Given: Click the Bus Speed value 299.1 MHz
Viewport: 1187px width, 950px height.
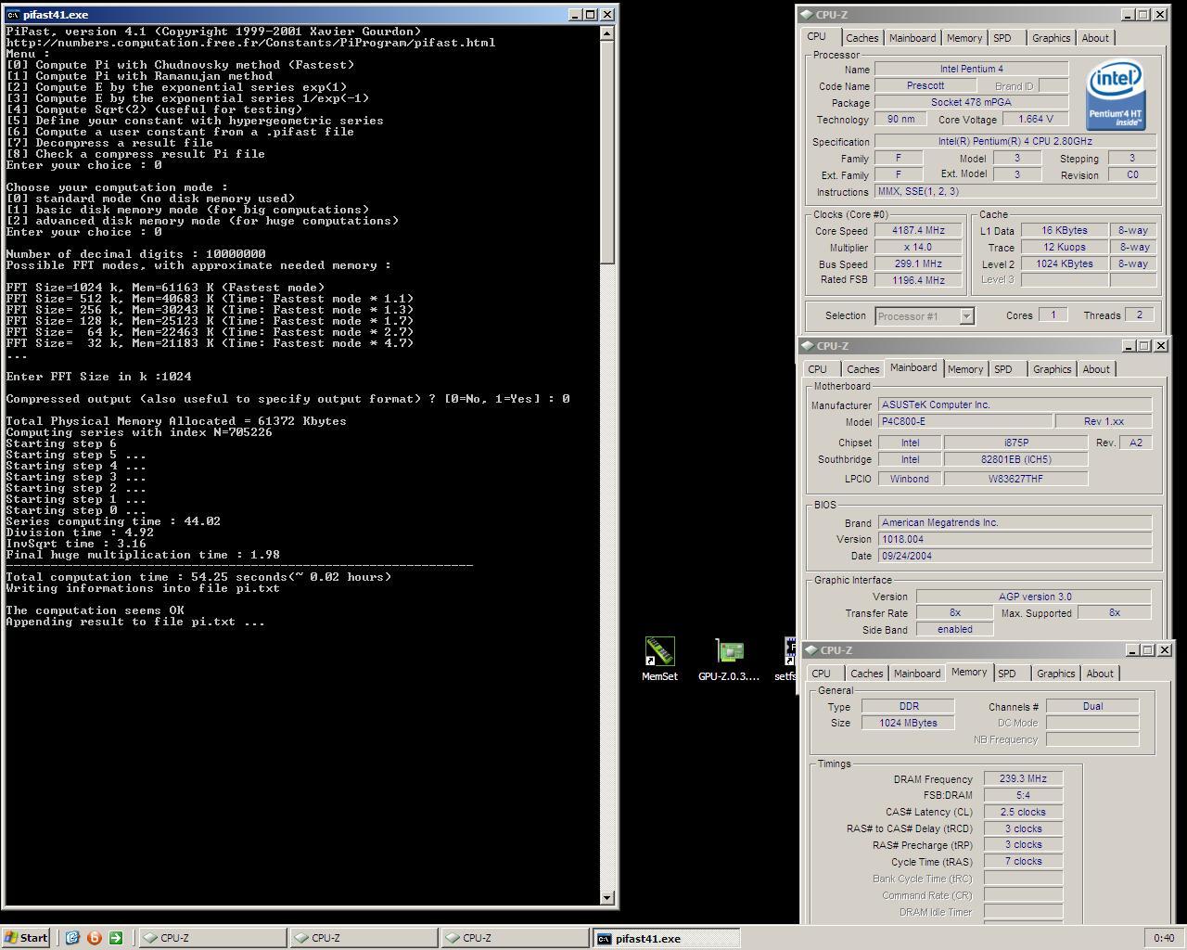Looking at the screenshot, I should [918, 263].
